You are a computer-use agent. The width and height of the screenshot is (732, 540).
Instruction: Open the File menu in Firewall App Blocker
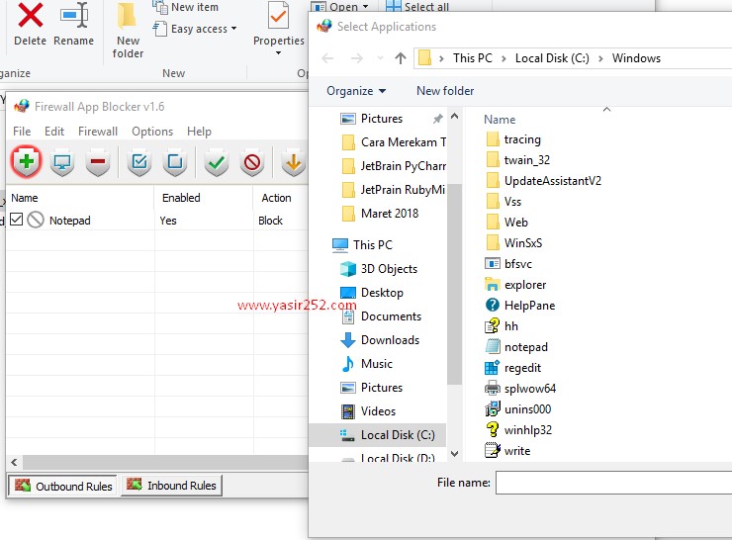coord(22,132)
